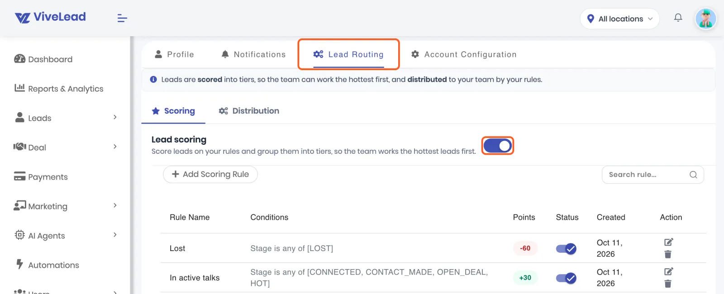724x294 pixels.
Task: Click the Action column header
Action: [671, 217]
